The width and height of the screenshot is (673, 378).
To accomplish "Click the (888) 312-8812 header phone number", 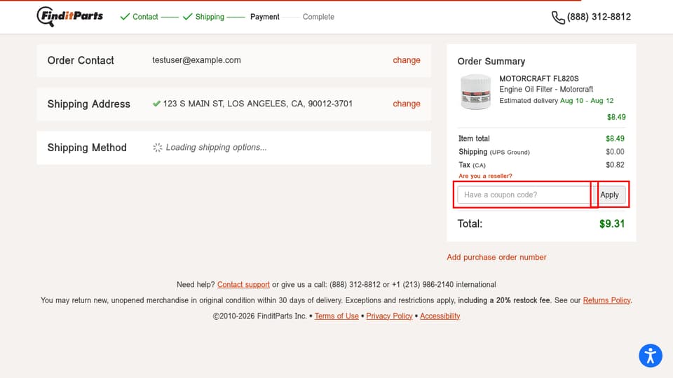I will click(x=599, y=17).
